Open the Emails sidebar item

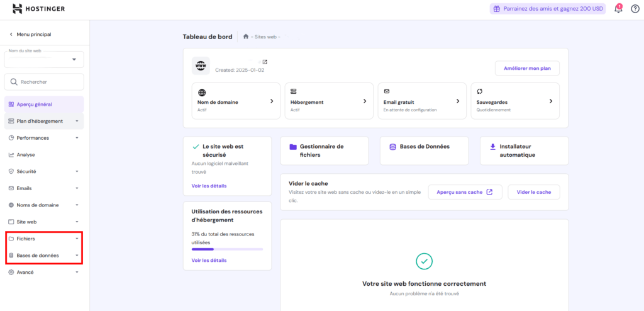coord(44,188)
